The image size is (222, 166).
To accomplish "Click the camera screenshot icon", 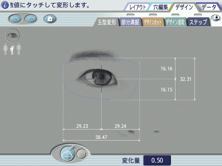I will (x=216, y=17).
